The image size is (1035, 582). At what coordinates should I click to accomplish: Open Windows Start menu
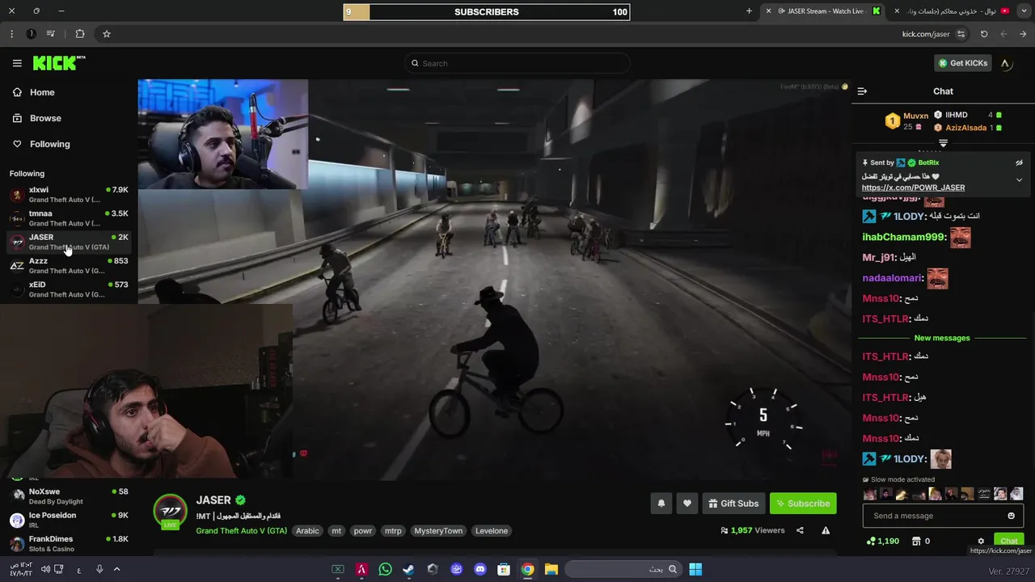[x=695, y=569]
